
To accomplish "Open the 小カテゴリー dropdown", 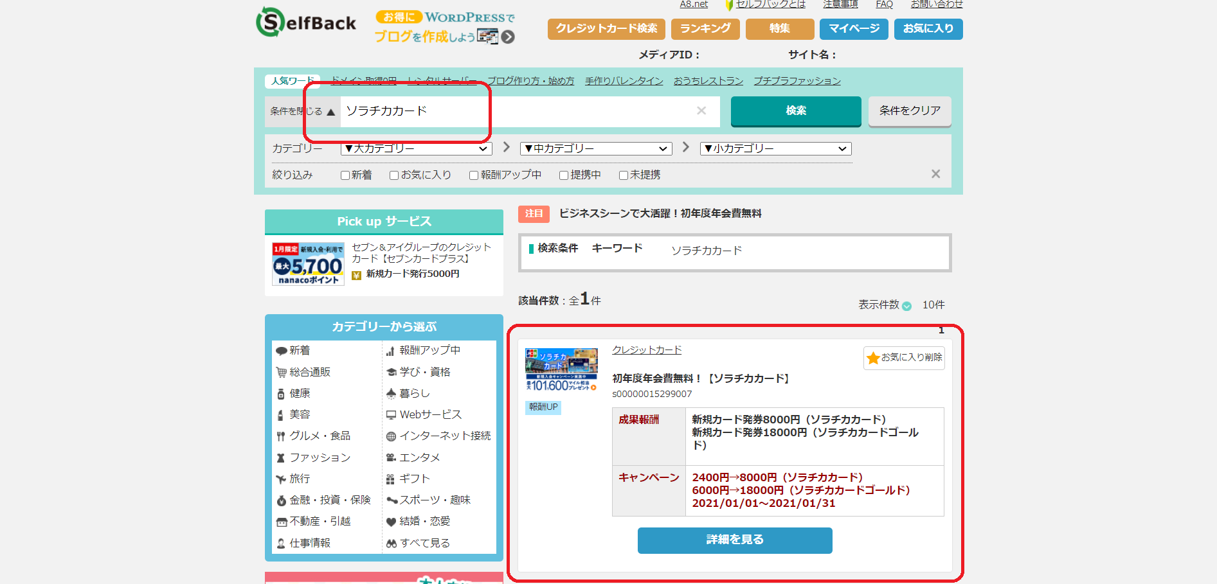I will (x=776, y=149).
